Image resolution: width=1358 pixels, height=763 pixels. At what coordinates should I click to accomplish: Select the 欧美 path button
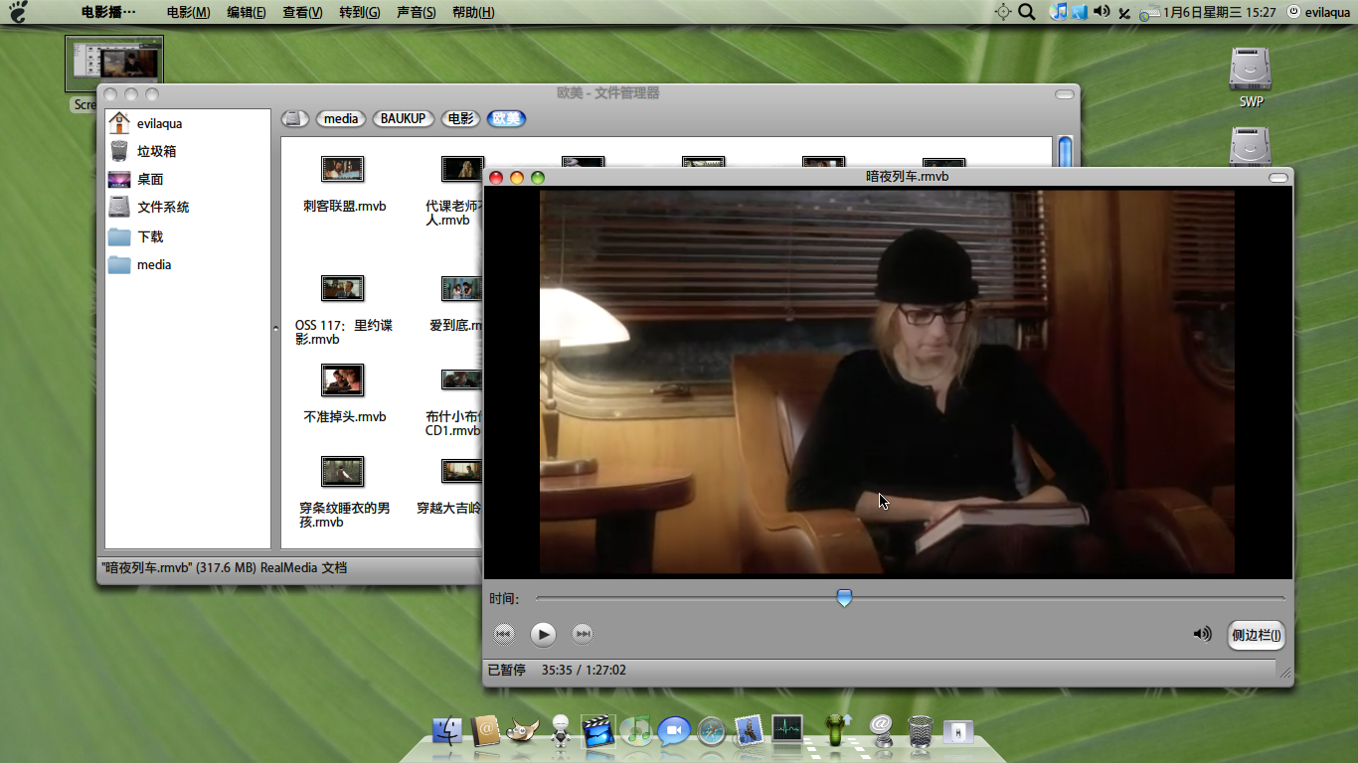(x=507, y=118)
